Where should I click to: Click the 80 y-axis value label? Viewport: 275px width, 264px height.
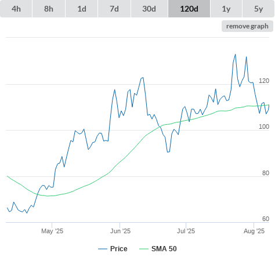pos(266,173)
